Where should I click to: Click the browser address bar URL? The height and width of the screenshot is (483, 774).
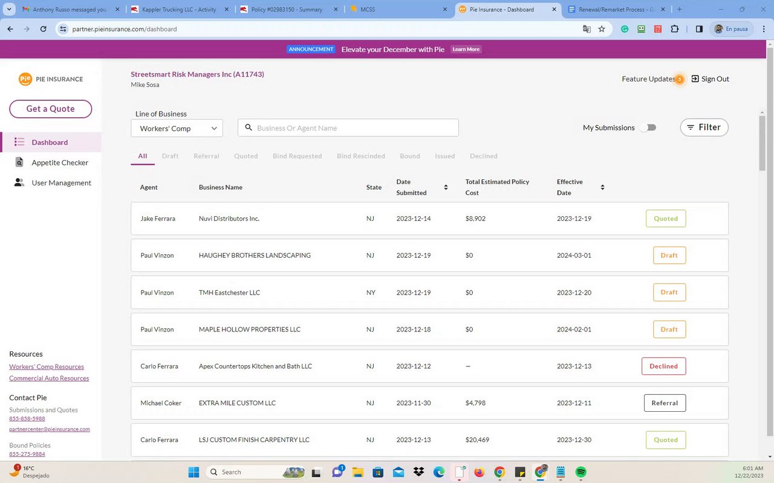click(x=125, y=29)
